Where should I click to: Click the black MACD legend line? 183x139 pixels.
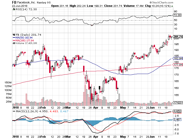pyautogui.click(x=14, y=111)
